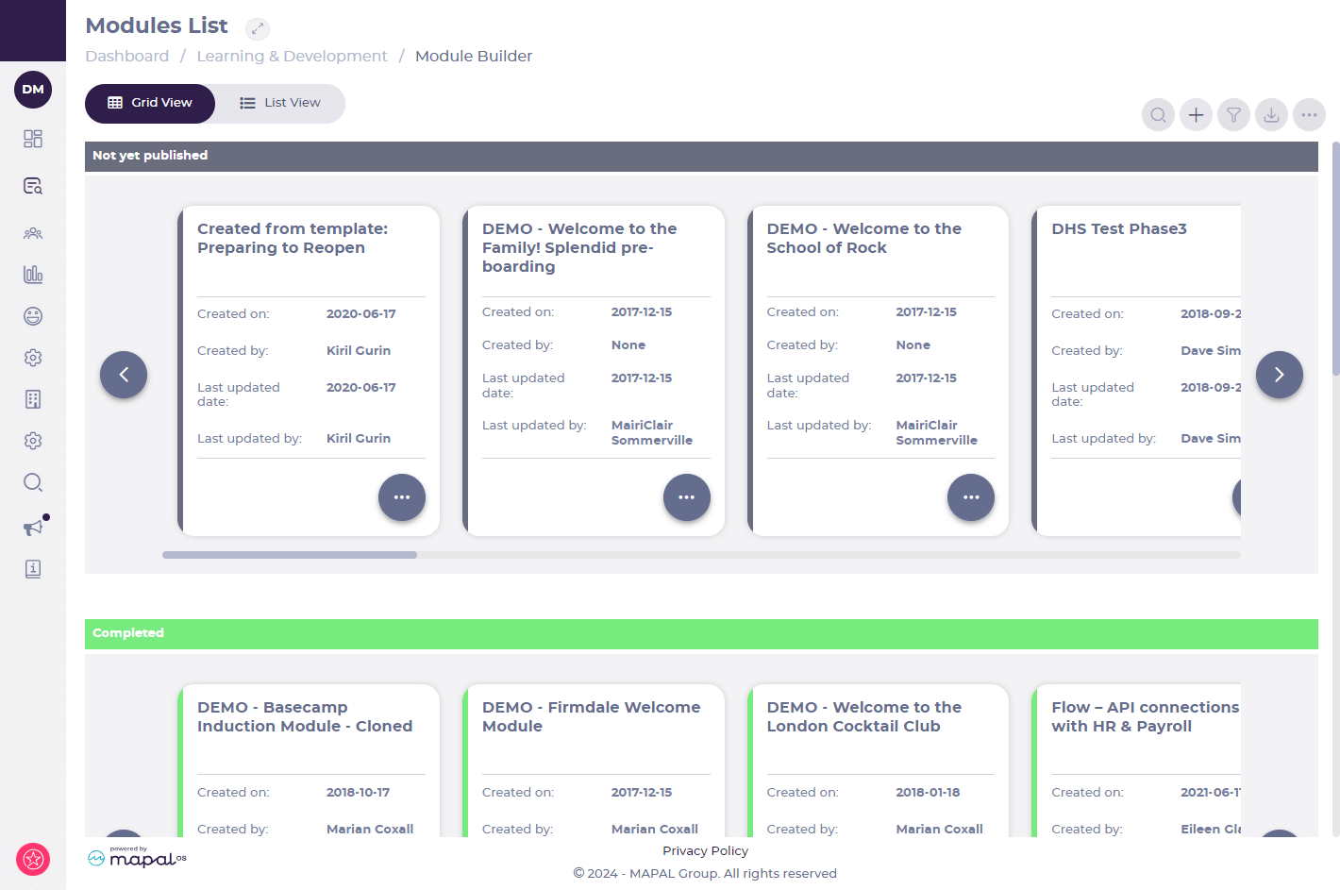The image size is (1340, 890).
Task: Open the dashboard grid icon in sidebar
Action: [33, 139]
